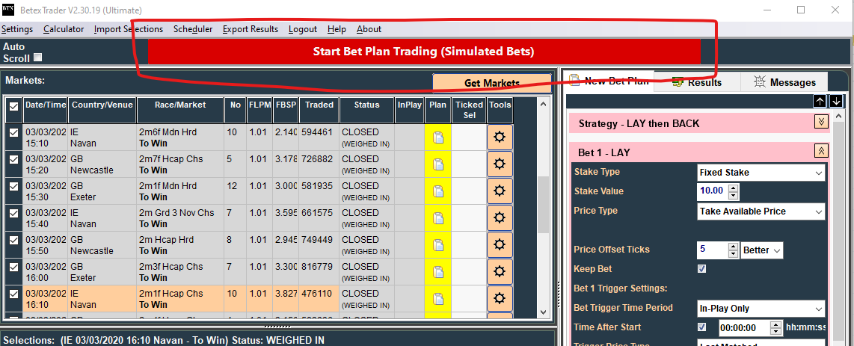Click Tools gear for Newcastle 15:20 race
Image resolution: width=854 pixels, height=346 pixels.
point(500,164)
